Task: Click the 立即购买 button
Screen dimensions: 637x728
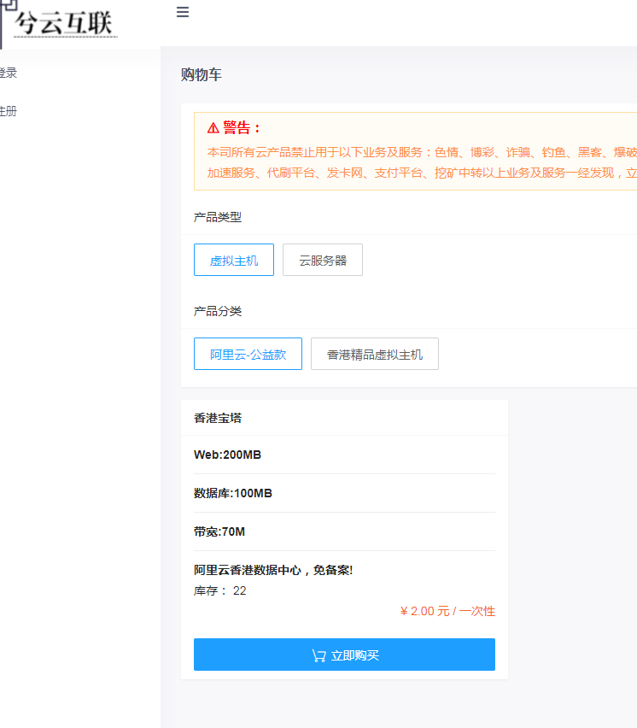Action: coord(344,655)
